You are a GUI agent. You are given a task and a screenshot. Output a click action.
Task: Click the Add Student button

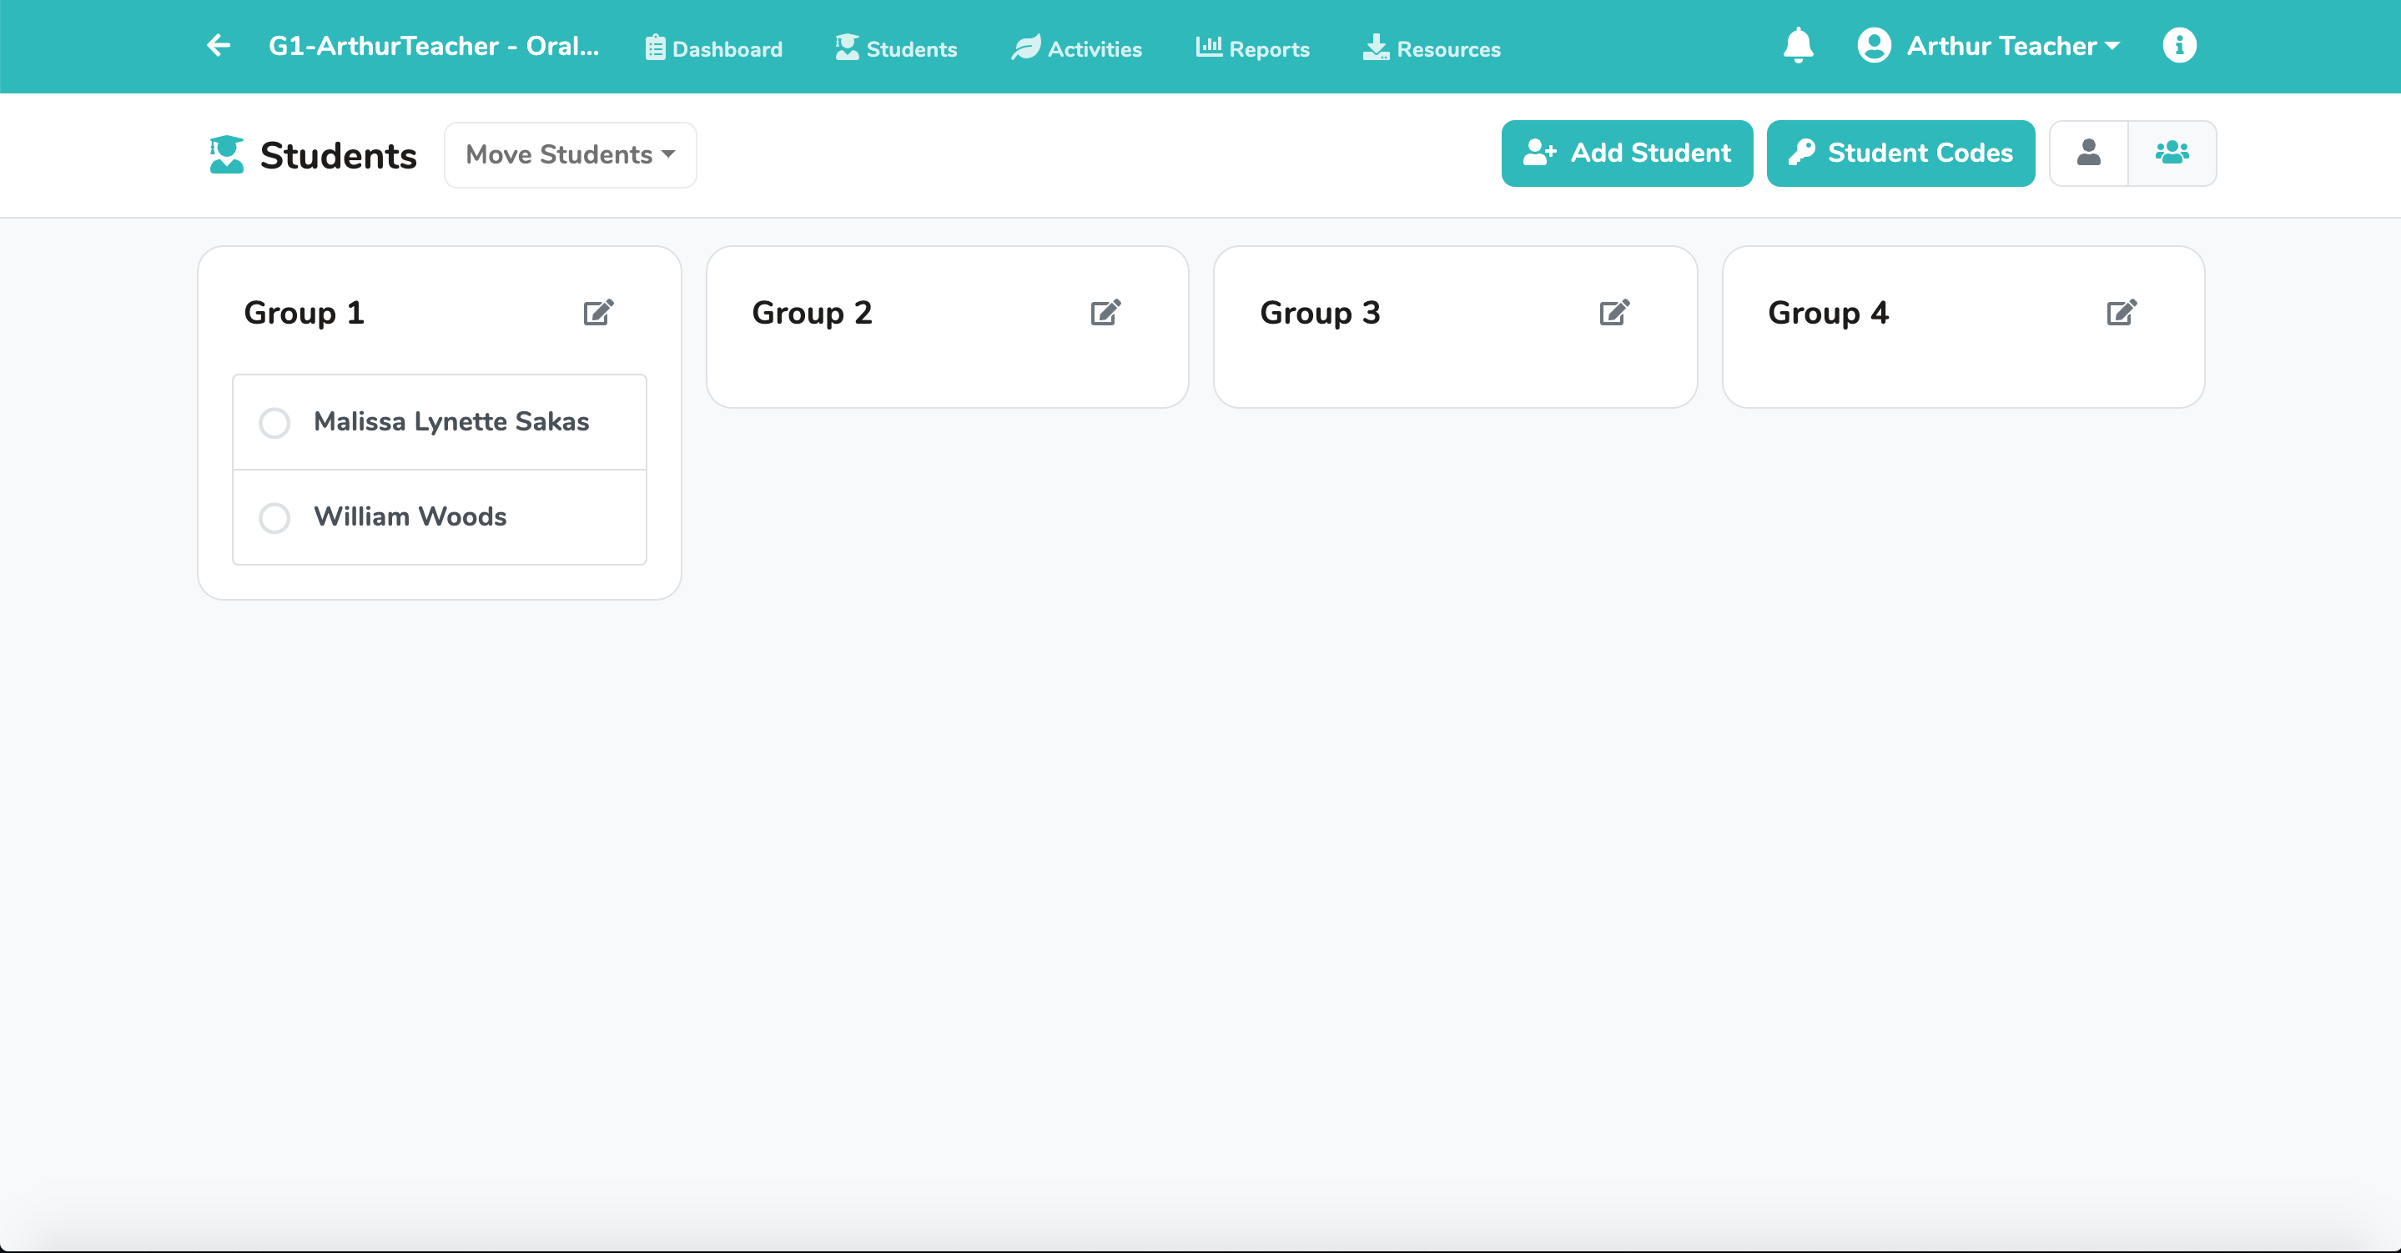pos(1627,153)
